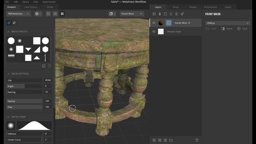Click the Invert paint mask button
The image size is (256, 144).
point(227,29)
